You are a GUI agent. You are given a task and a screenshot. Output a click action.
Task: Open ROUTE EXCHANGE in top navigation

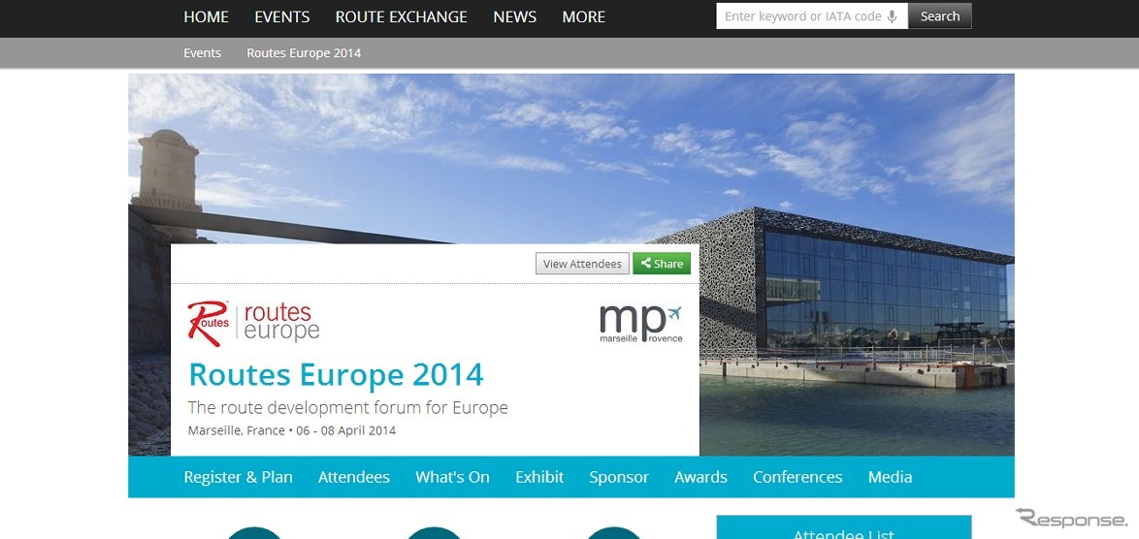click(401, 16)
